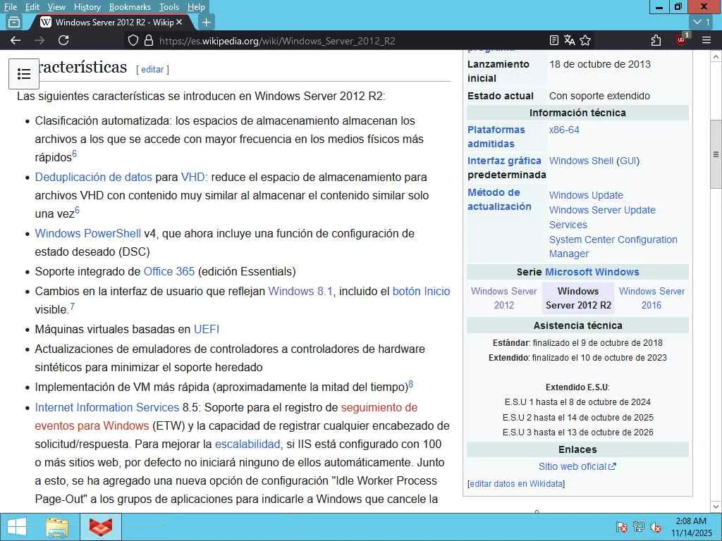Image resolution: width=722 pixels, height=541 pixels.
Task: Open a new tab with plus button
Action: pyautogui.click(x=207, y=22)
